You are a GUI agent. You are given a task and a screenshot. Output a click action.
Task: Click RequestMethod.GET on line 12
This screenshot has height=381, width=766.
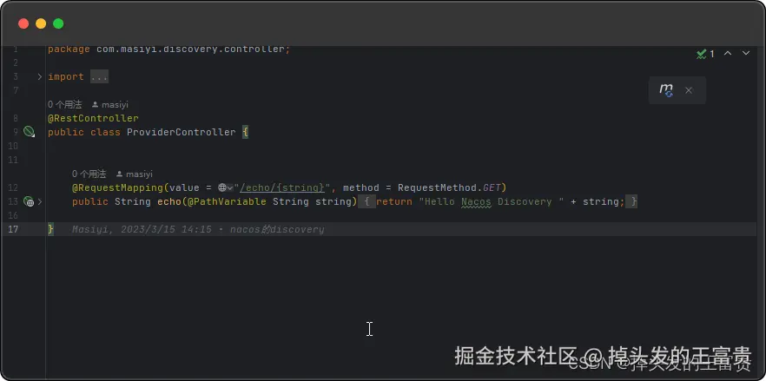(452, 187)
